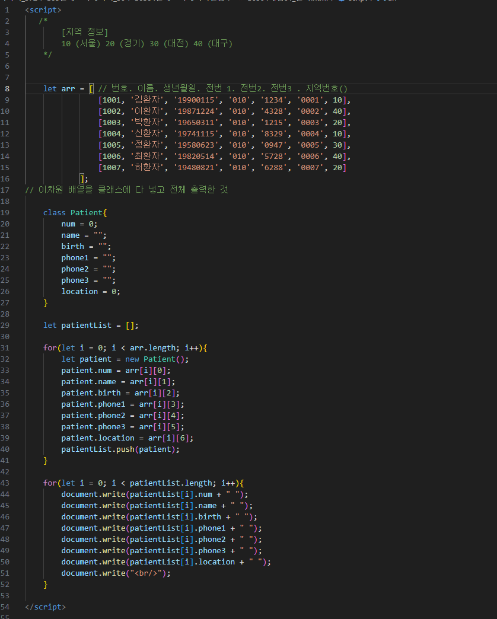Image resolution: width=497 pixels, height=619 pixels.
Task: Click line number 43 in the gutter
Action: point(5,483)
